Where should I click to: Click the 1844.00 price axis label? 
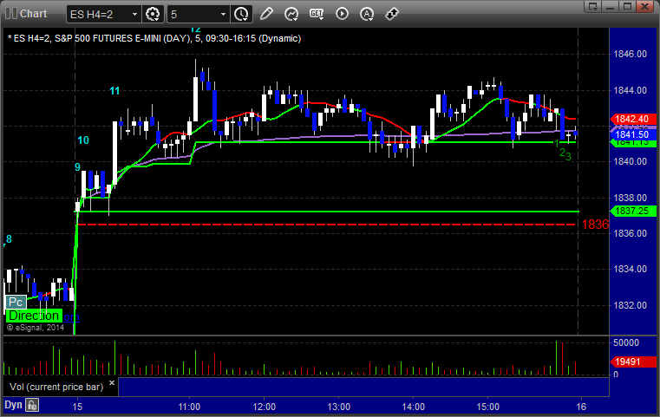click(x=631, y=90)
